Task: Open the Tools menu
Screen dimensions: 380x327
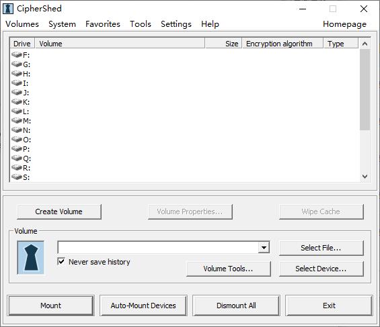Action: (x=141, y=24)
